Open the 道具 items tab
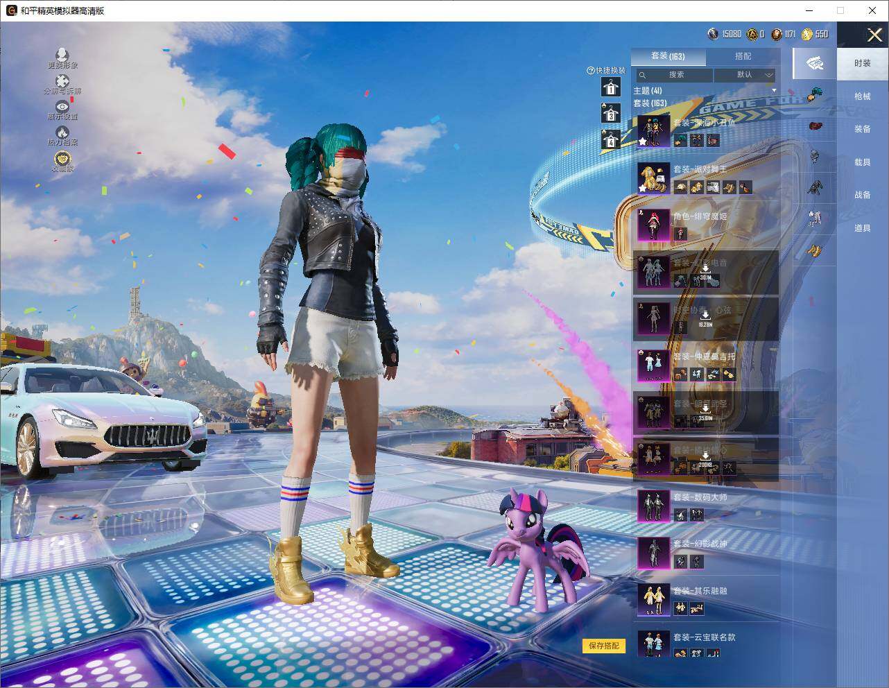The image size is (889, 688). pos(863,228)
